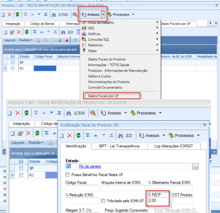Click the green refresh icon in the lower Produto window toolbar
The width and height of the screenshot is (220, 213).
point(26,113)
